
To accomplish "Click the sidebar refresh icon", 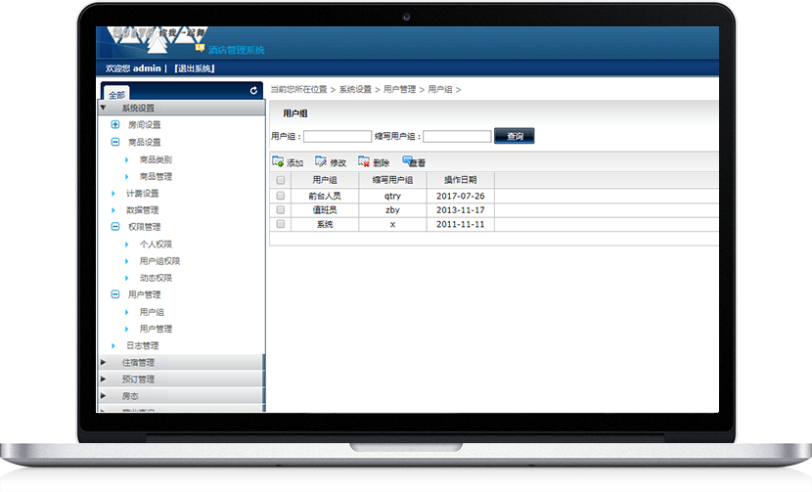I will [x=254, y=91].
